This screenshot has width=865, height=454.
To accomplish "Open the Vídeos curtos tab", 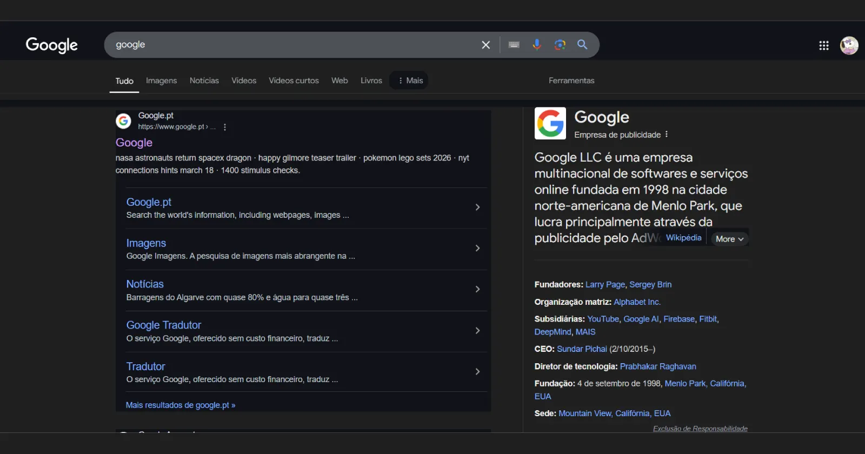I will click(294, 81).
